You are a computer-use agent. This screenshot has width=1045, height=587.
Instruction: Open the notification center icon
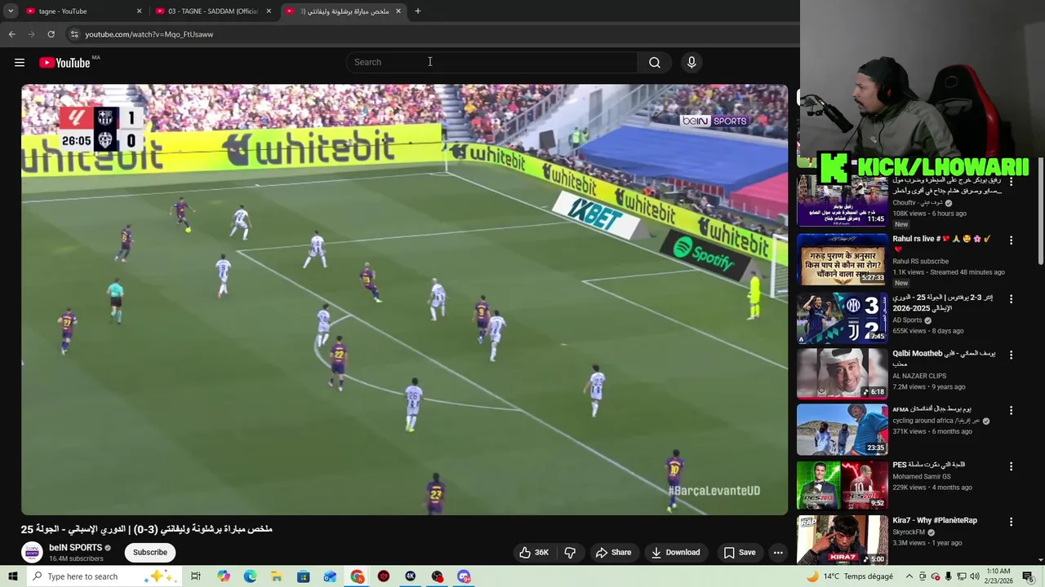point(1028,576)
